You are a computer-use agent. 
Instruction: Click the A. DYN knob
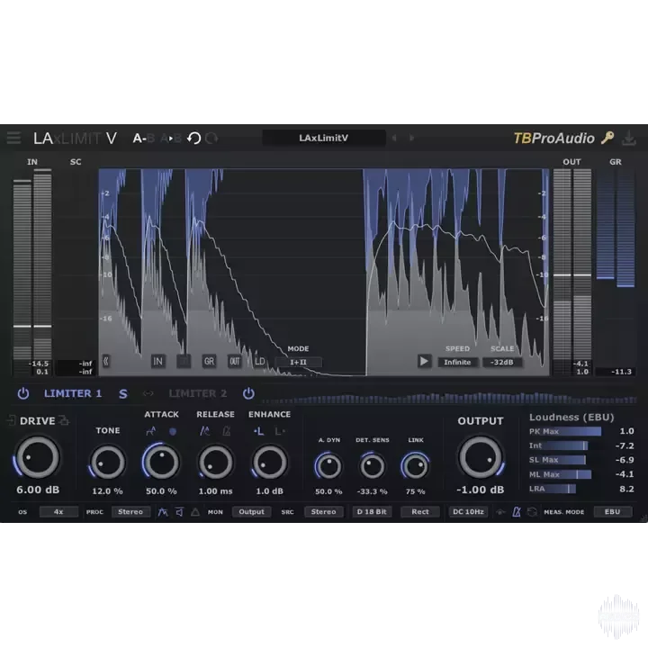[x=329, y=466]
